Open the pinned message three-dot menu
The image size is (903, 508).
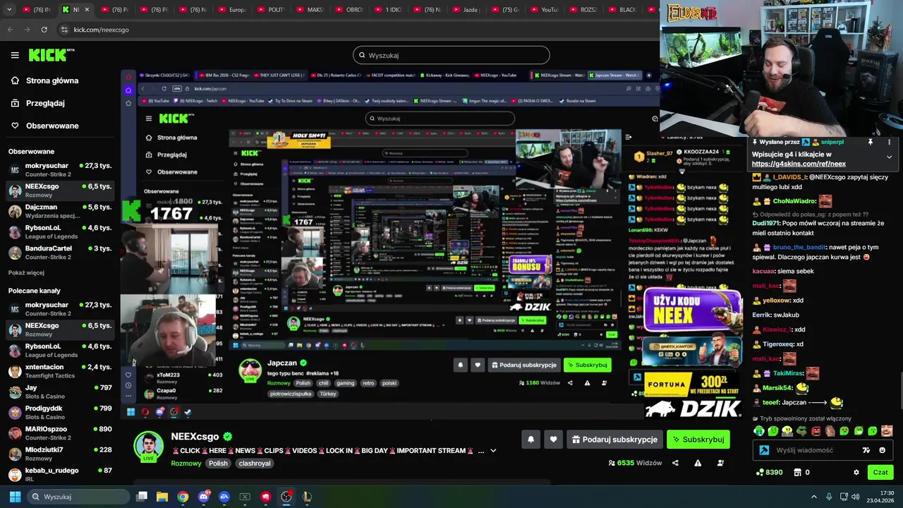[x=889, y=142]
